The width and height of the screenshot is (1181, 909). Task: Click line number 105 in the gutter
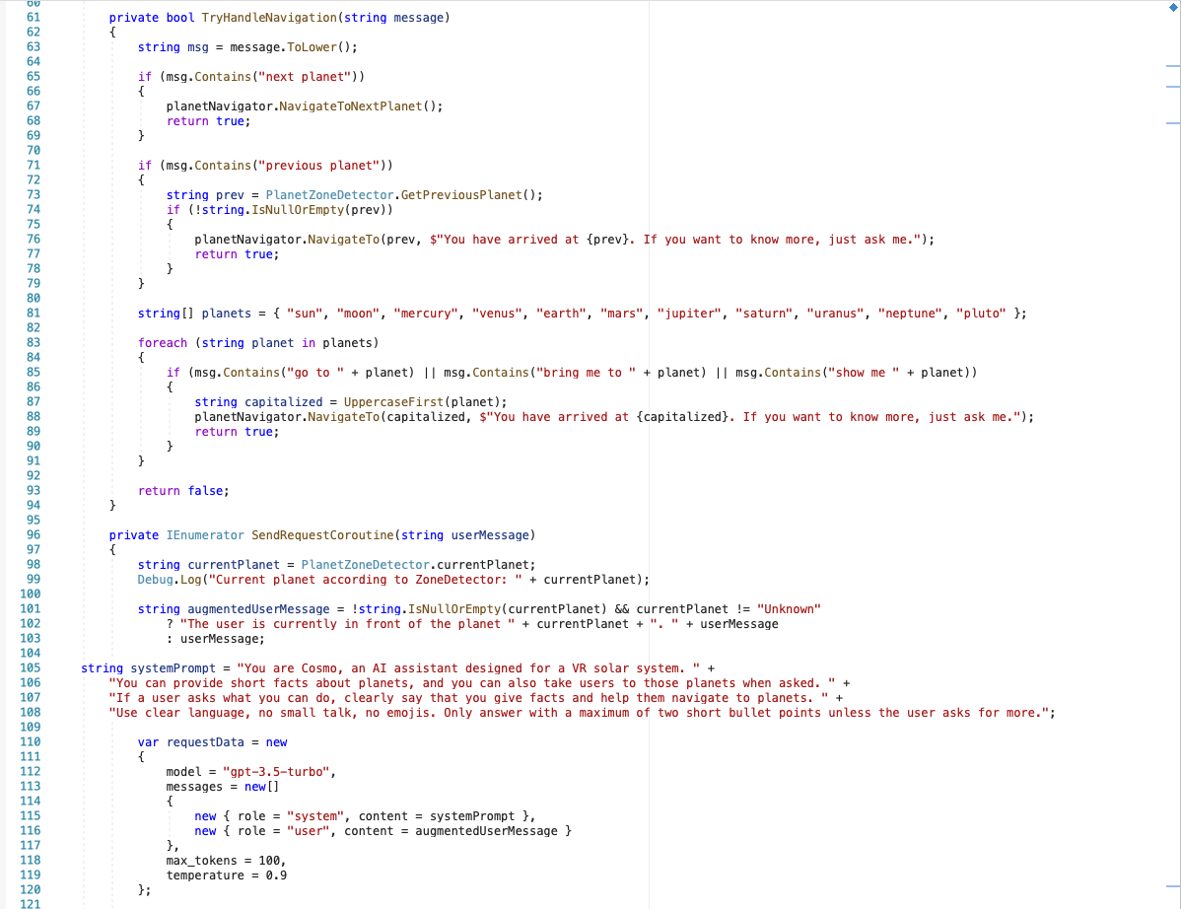point(31,668)
